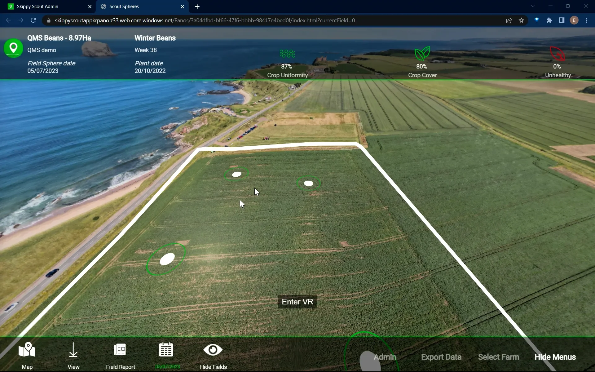Click the green location pin logo

click(x=13, y=48)
